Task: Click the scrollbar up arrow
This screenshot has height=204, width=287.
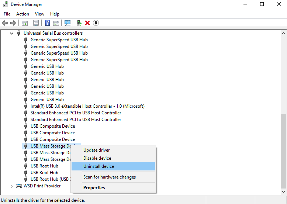Action: (283, 33)
